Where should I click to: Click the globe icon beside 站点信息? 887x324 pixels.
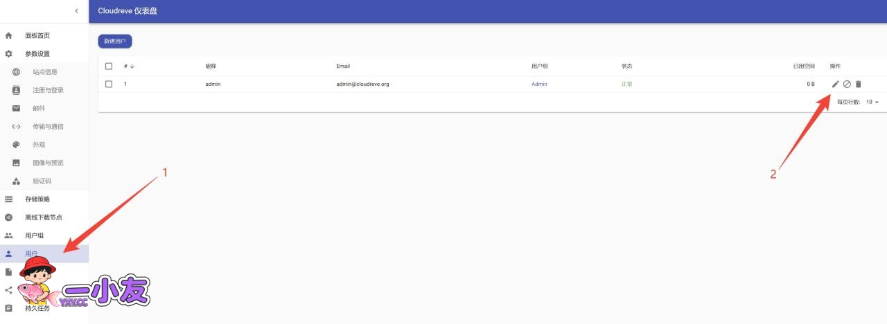tap(17, 72)
